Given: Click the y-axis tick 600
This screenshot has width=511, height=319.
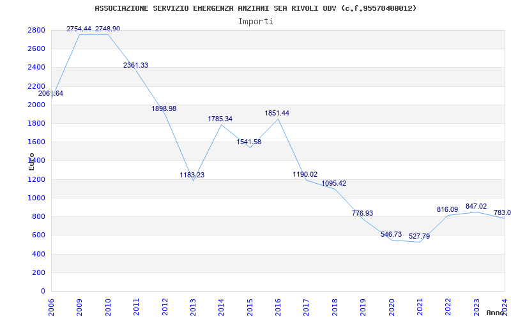Looking at the screenshot, I should coord(40,235).
